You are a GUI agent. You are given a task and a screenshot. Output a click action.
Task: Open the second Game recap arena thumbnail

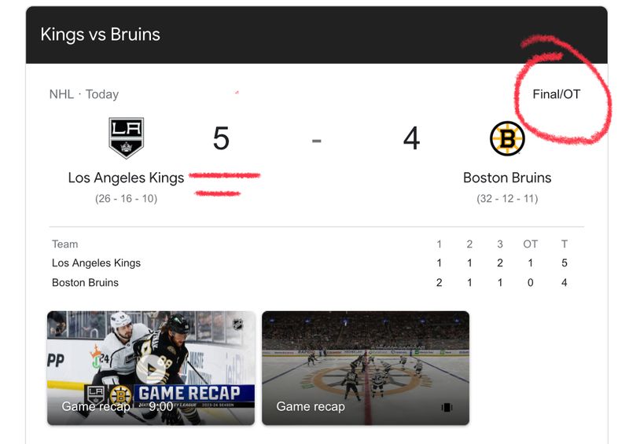coord(366,368)
